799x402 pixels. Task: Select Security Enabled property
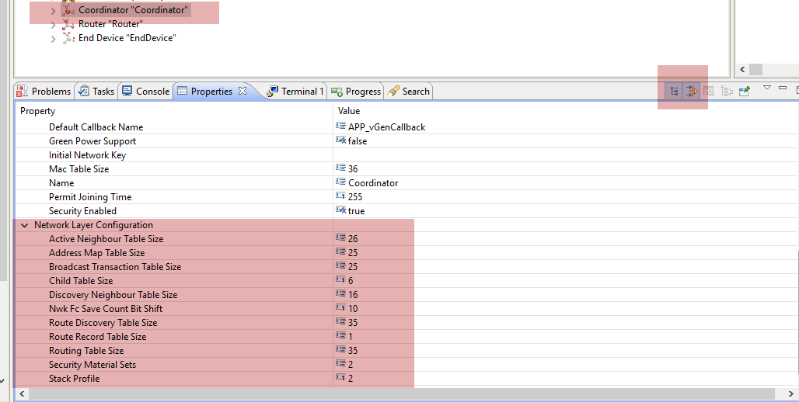point(82,211)
